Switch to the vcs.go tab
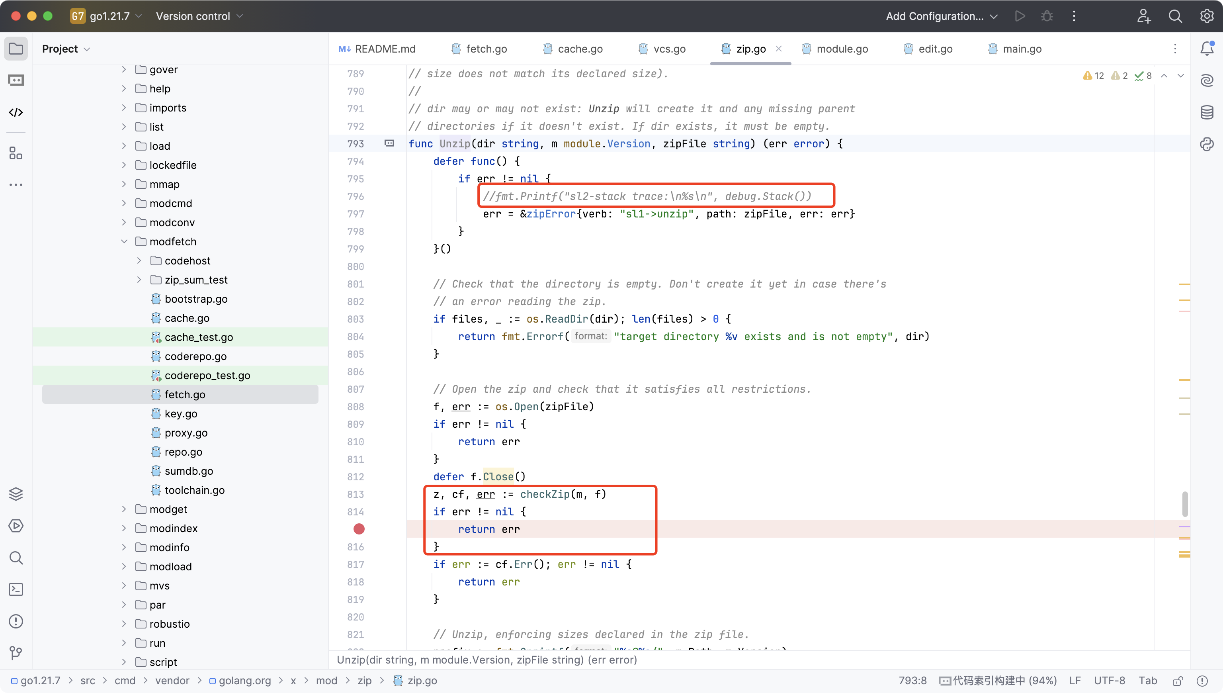The height and width of the screenshot is (693, 1223). (x=662, y=49)
